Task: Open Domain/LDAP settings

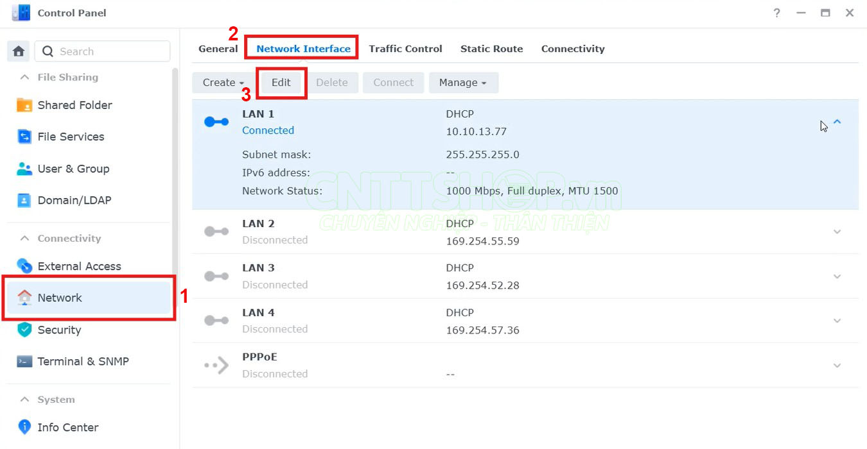Action: point(74,200)
